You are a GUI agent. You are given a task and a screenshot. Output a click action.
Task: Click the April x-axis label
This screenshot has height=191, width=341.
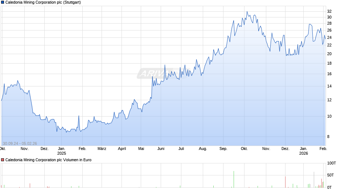(x=122, y=149)
